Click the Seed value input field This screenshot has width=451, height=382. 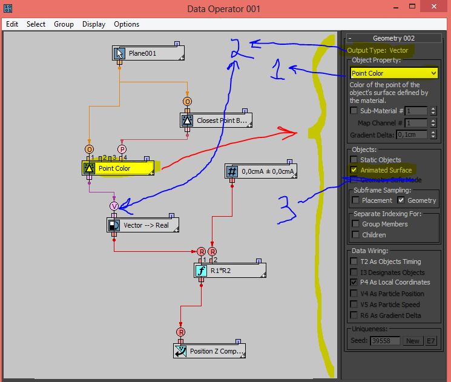[x=385, y=341]
